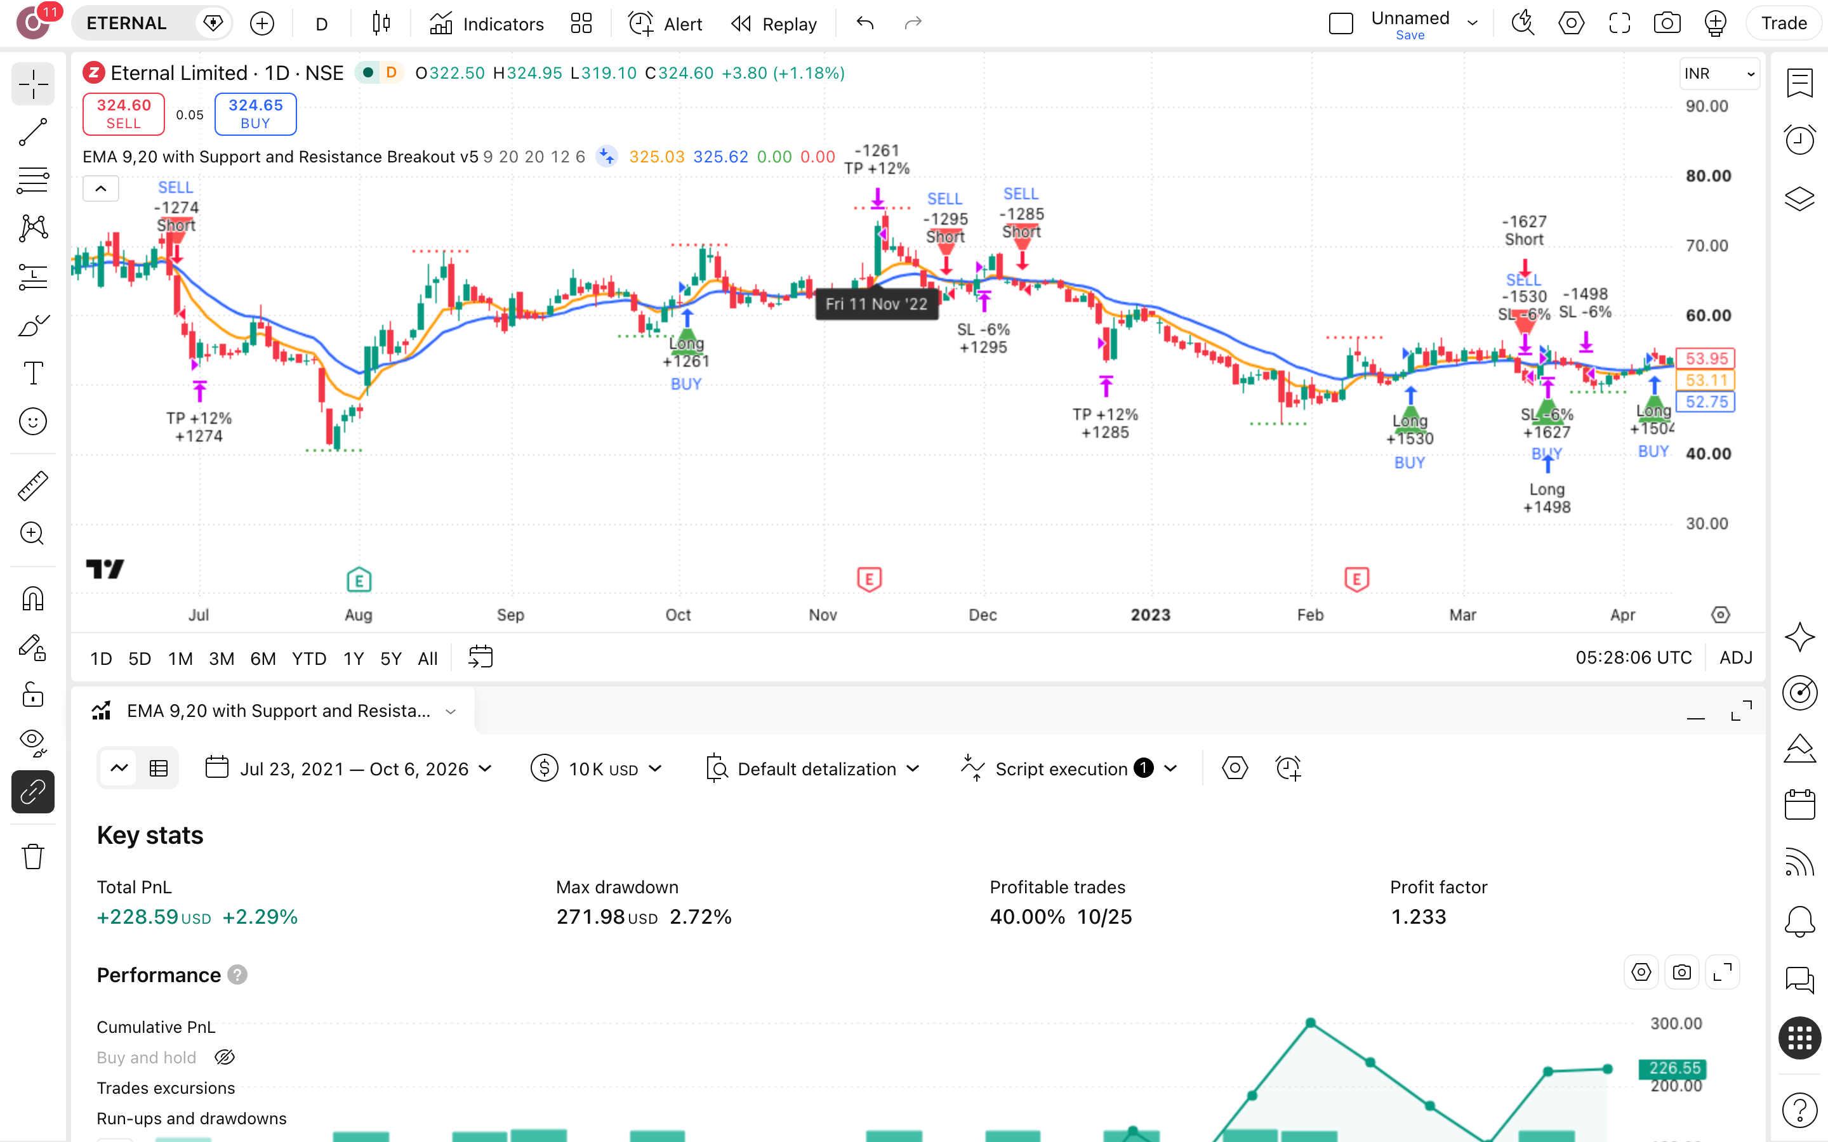Switch to the 5Y time range

pos(390,659)
